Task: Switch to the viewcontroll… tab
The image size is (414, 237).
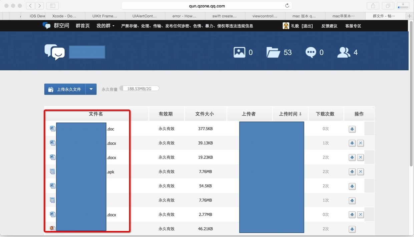Action: 265,16
